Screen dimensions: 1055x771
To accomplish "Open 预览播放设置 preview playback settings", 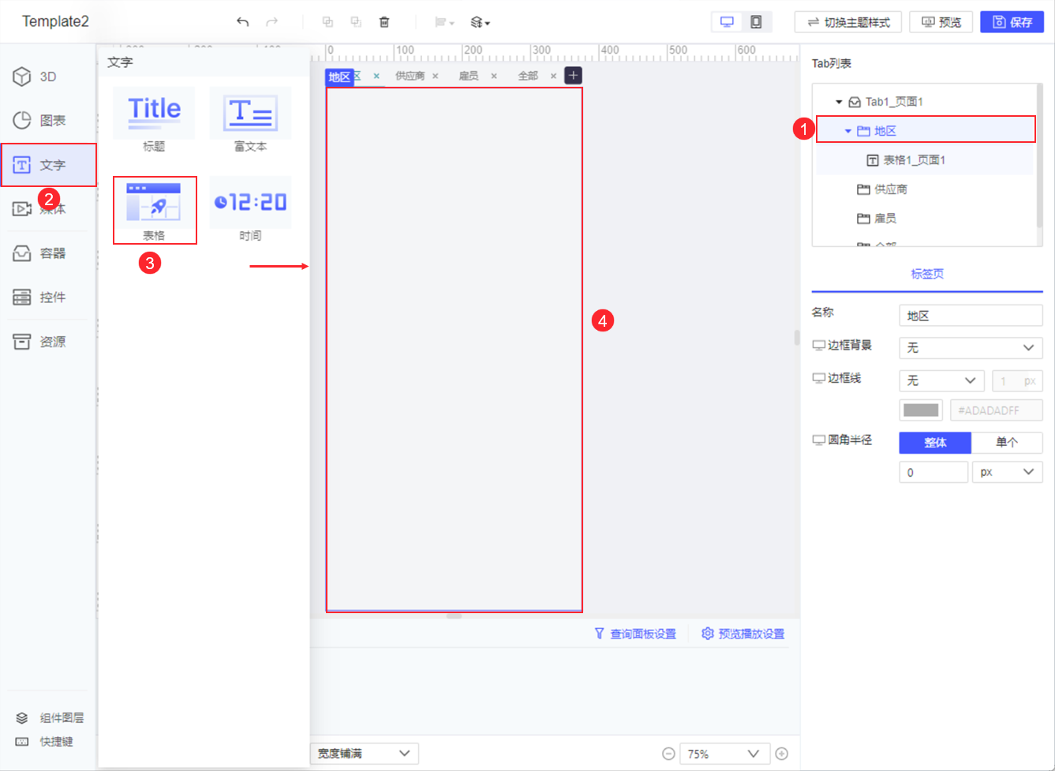I will tap(743, 634).
